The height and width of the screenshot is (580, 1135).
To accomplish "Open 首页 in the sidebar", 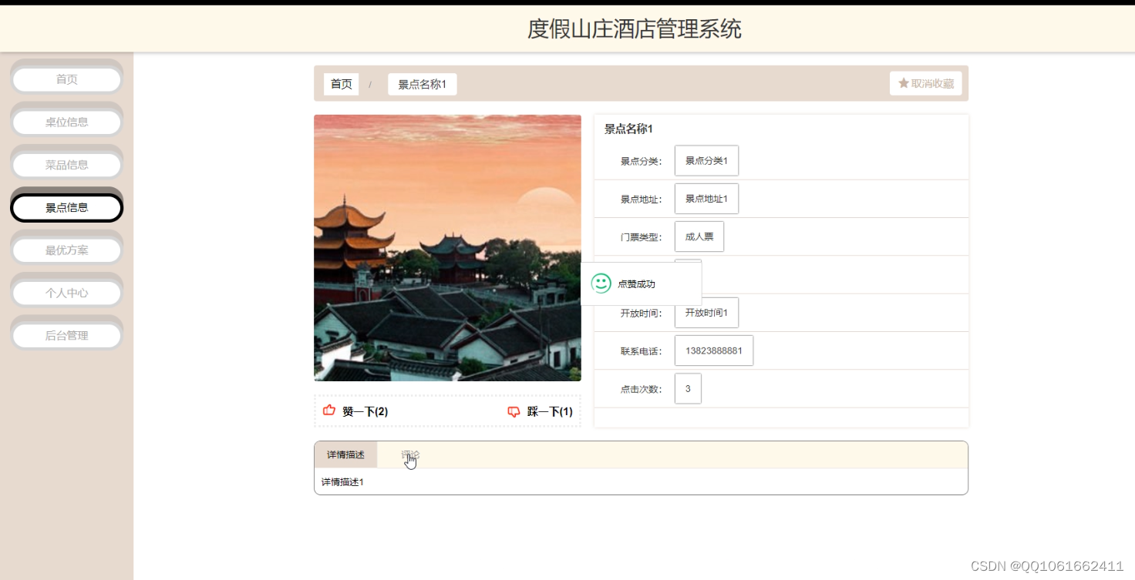I will [67, 79].
